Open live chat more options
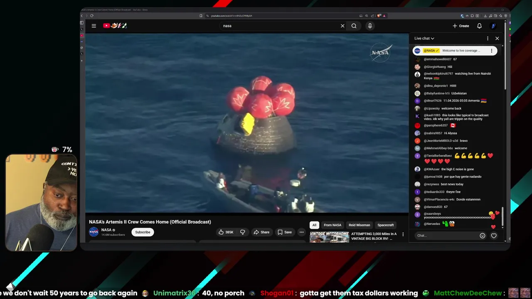 click(x=488, y=38)
